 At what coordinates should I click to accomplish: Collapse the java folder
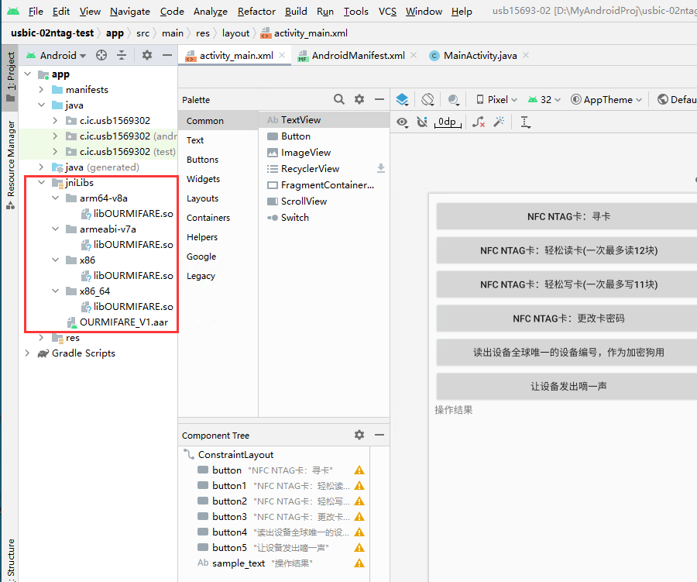pyautogui.click(x=41, y=105)
